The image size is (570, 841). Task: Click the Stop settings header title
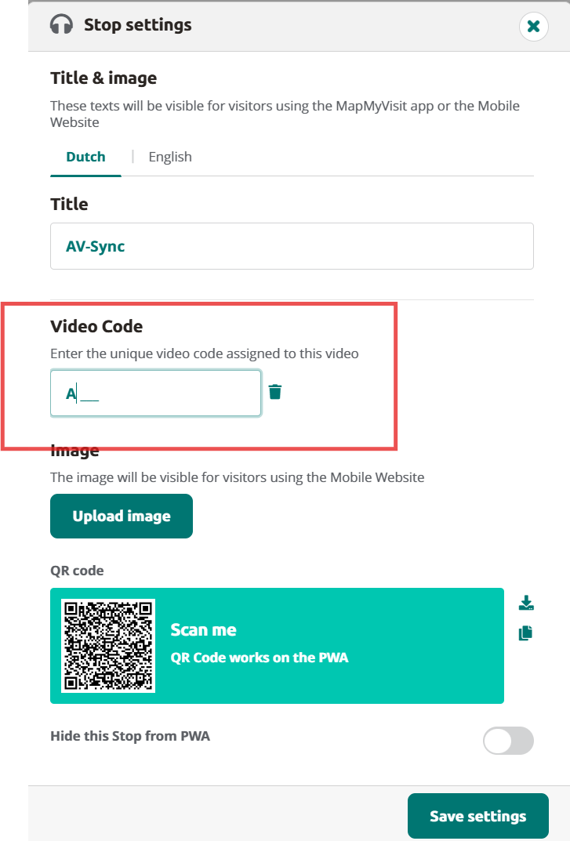coord(138,24)
